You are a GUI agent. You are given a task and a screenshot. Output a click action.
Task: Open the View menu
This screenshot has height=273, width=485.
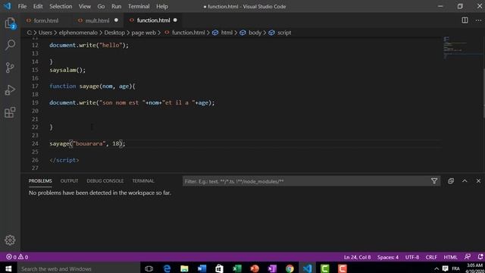pyautogui.click(x=84, y=6)
